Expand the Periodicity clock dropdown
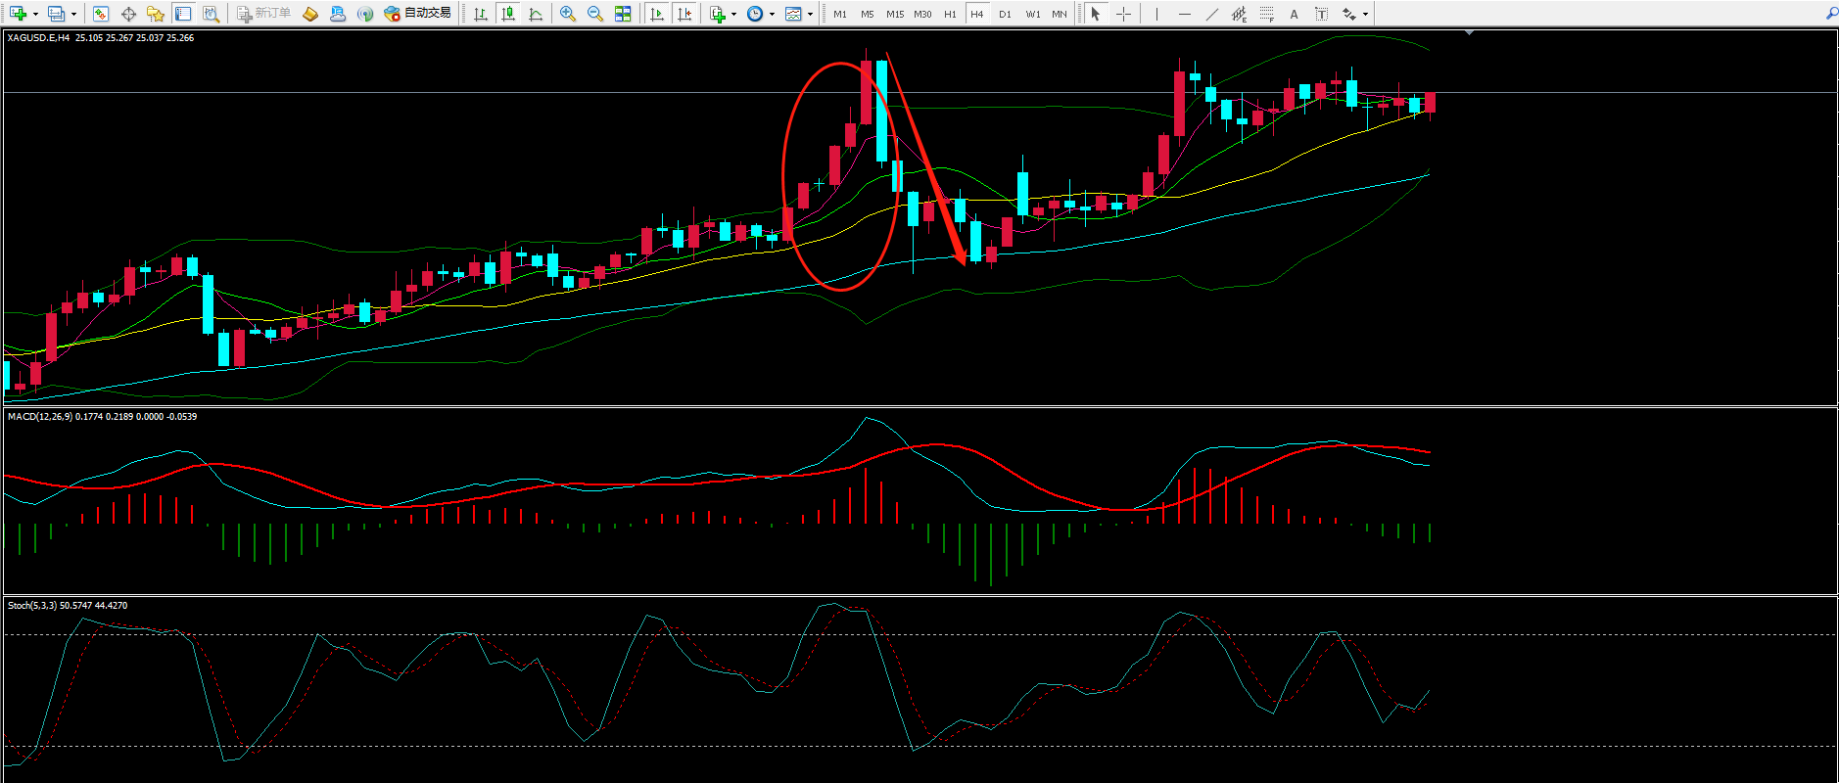This screenshot has width=1839, height=783. pos(772,14)
